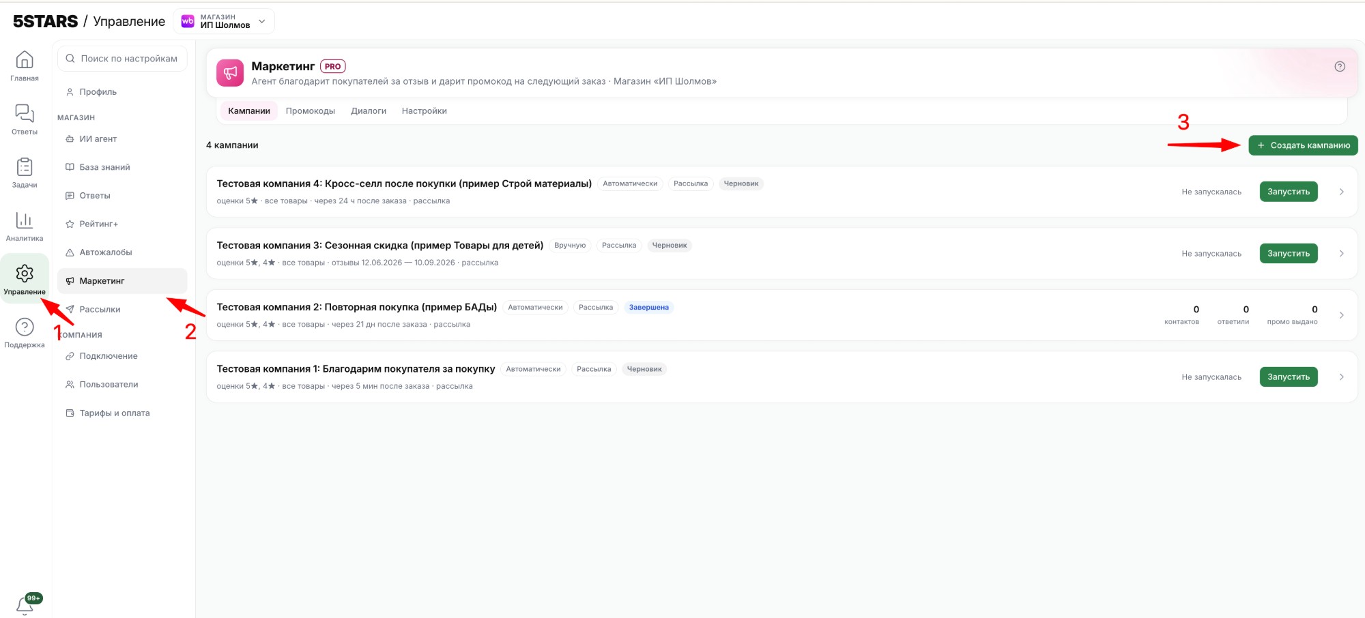
Task: Open the Ответы chat icon in the left rail
Action: (x=25, y=119)
